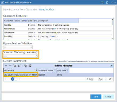This screenshot has width=117, height=102.
Task: Click the Description column header
Action: 58,21
